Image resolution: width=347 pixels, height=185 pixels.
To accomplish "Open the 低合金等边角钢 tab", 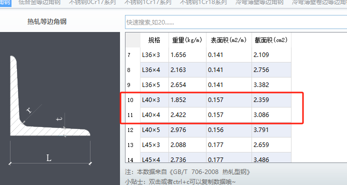I will (x=39, y=2).
